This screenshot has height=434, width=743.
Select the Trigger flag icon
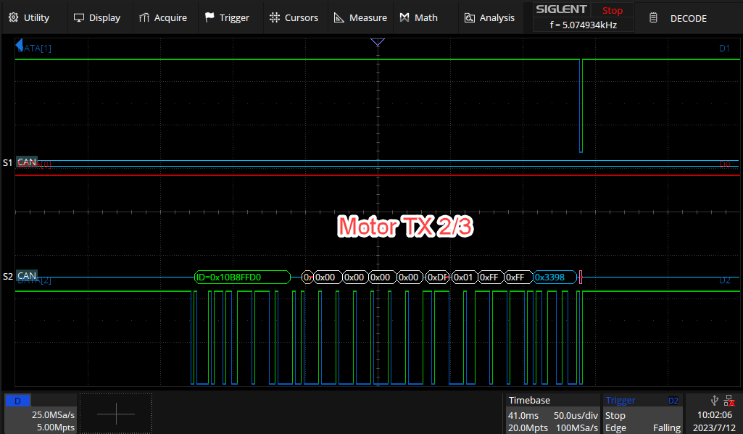tap(209, 17)
